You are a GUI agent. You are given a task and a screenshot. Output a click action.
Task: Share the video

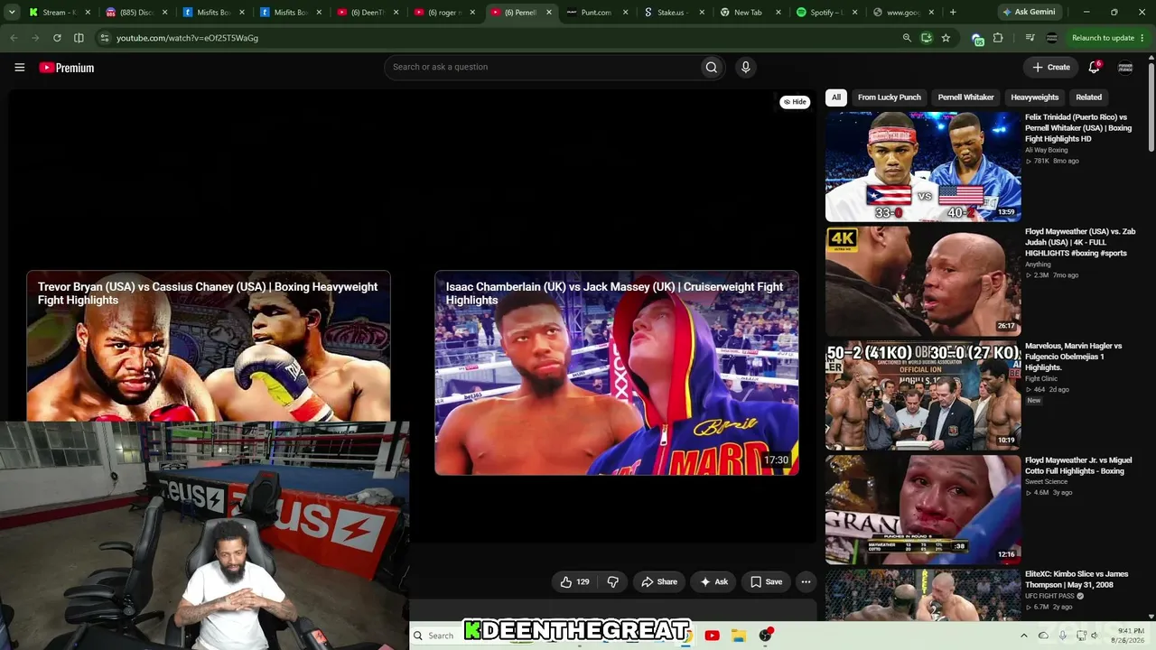[658, 582]
